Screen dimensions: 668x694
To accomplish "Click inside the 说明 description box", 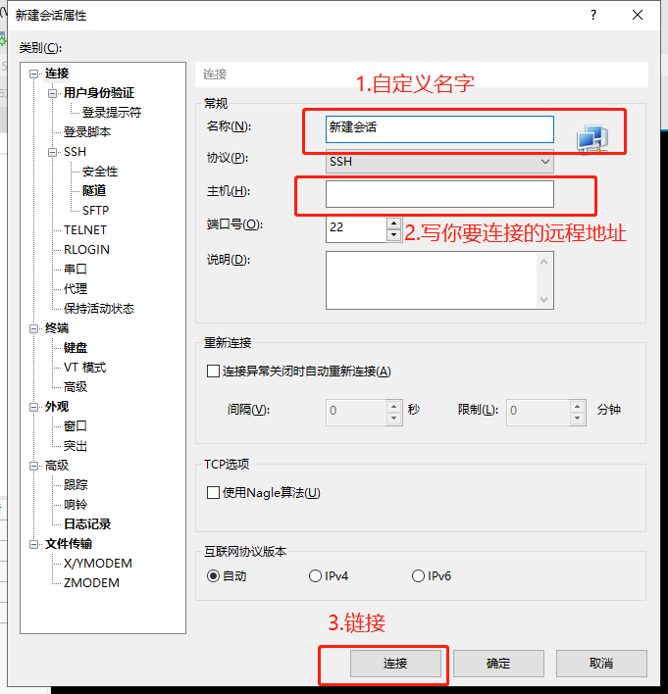I will tap(431, 280).
